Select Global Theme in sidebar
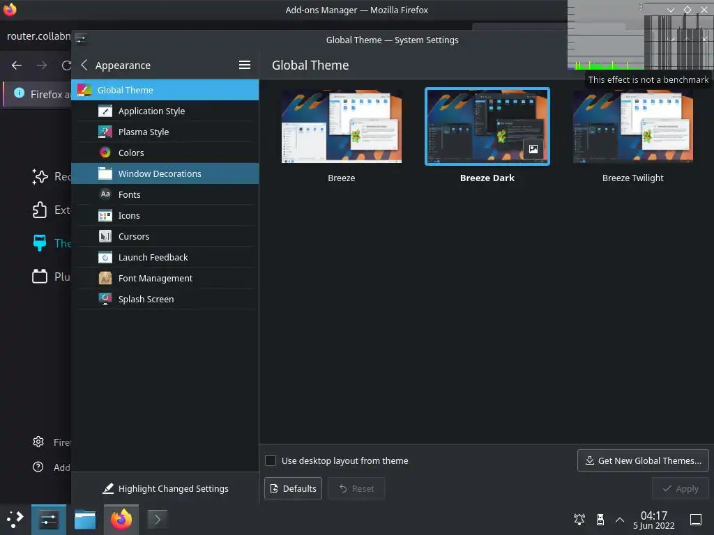The height and width of the screenshot is (535, 714). click(165, 90)
